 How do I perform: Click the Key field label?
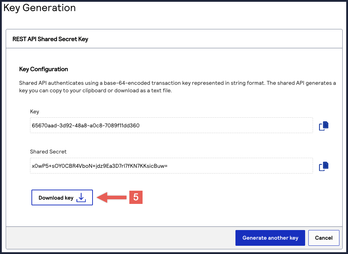35,112
